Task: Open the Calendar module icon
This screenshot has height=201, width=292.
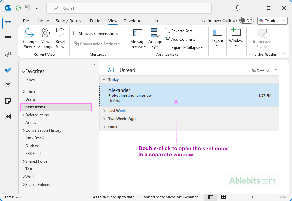Action: [x=8, y=39]
